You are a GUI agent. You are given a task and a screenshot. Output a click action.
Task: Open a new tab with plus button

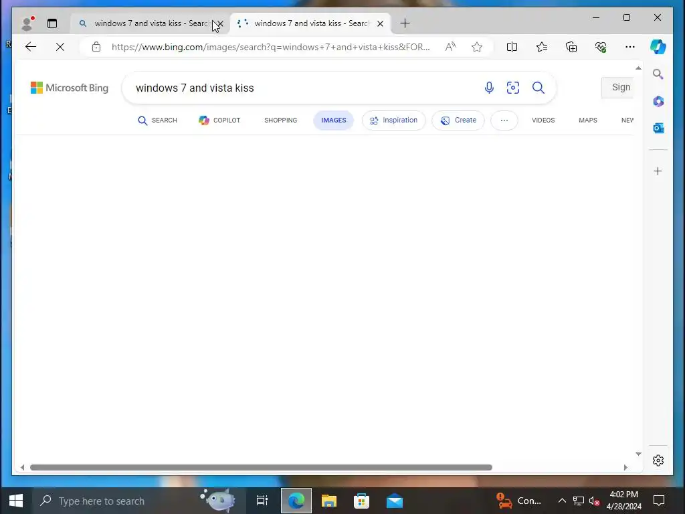[405, 23]
